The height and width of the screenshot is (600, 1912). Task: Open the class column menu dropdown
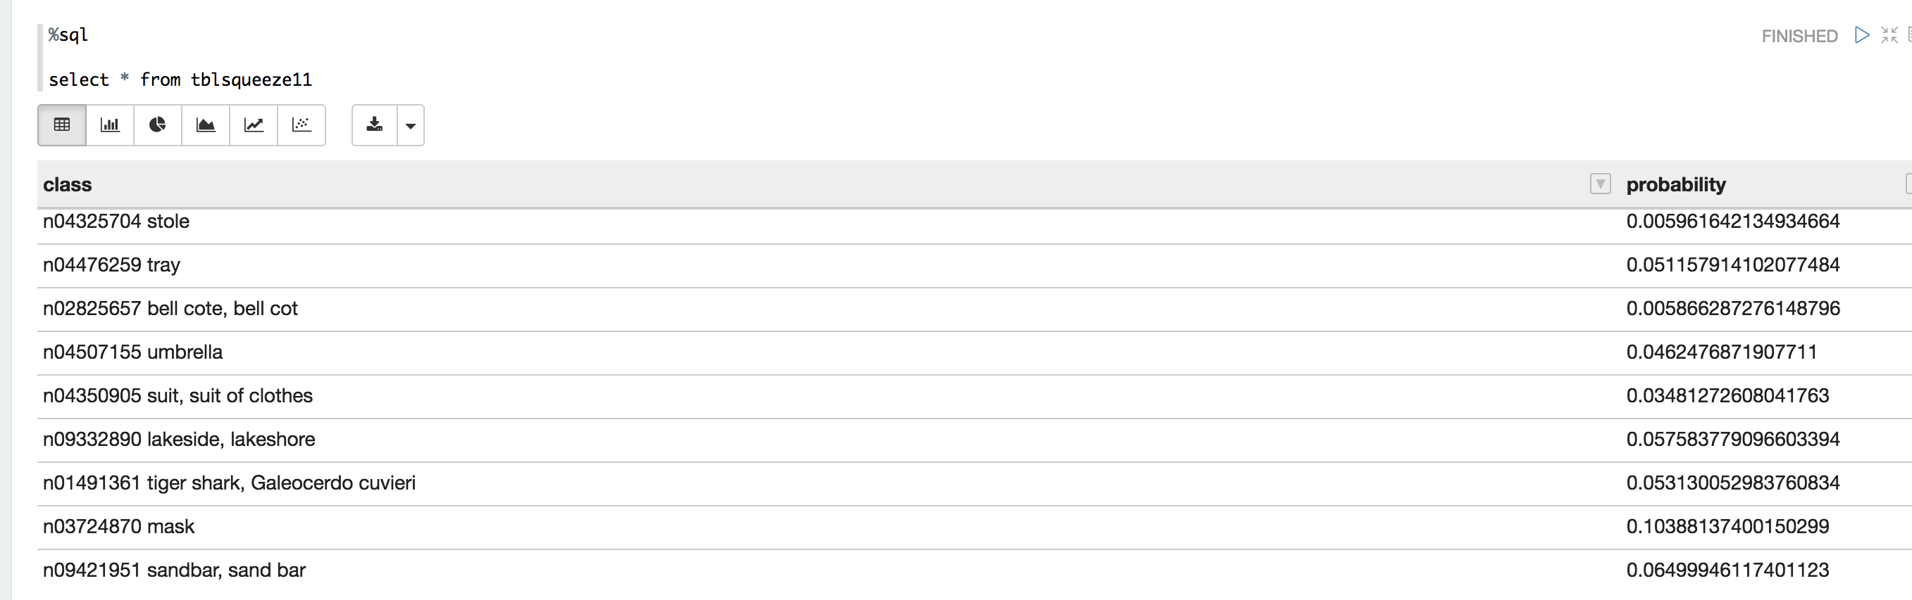click(1601, 184)
